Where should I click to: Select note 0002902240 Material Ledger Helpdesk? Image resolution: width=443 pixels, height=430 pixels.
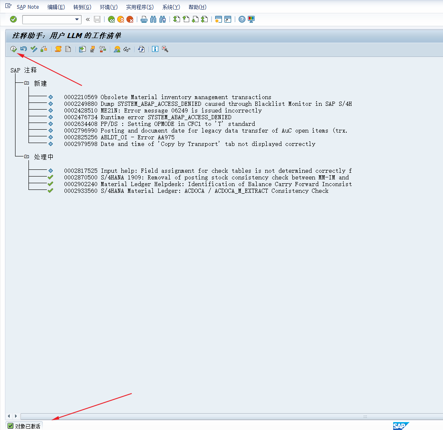click(x=208, y=184)
